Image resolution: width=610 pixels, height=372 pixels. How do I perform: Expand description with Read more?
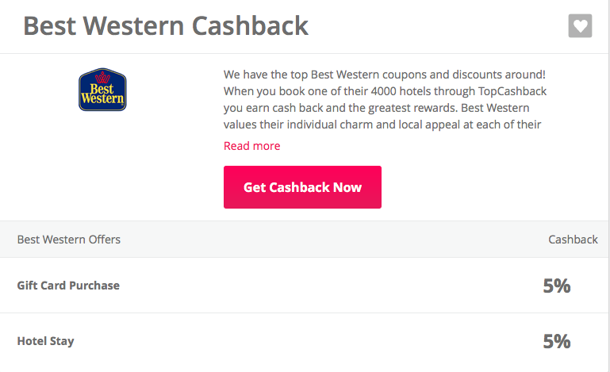pos(251,146)
